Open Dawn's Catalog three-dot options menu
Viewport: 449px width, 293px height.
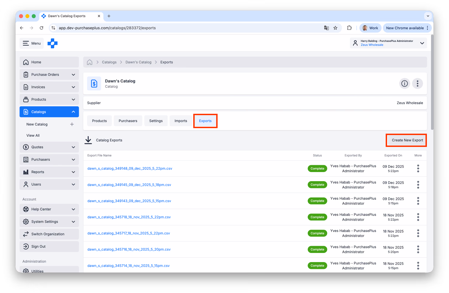[x=417, y=83]
